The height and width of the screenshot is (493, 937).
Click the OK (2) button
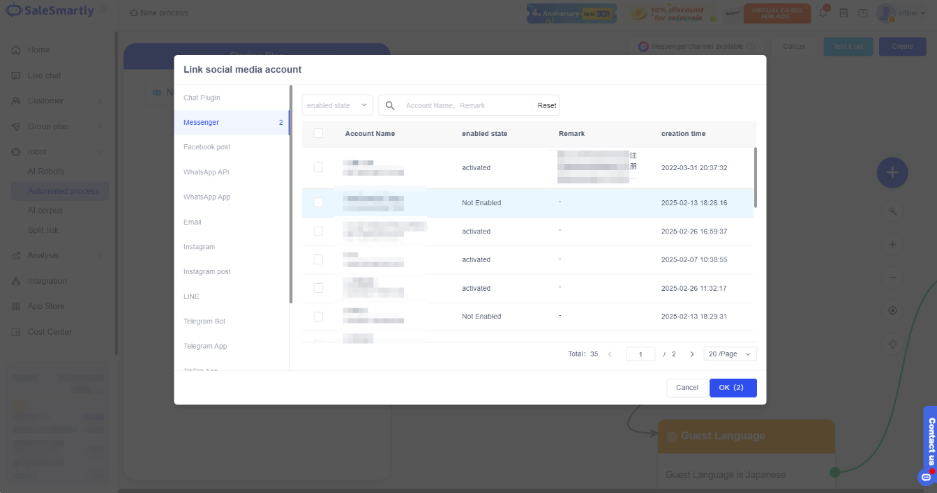733,388
